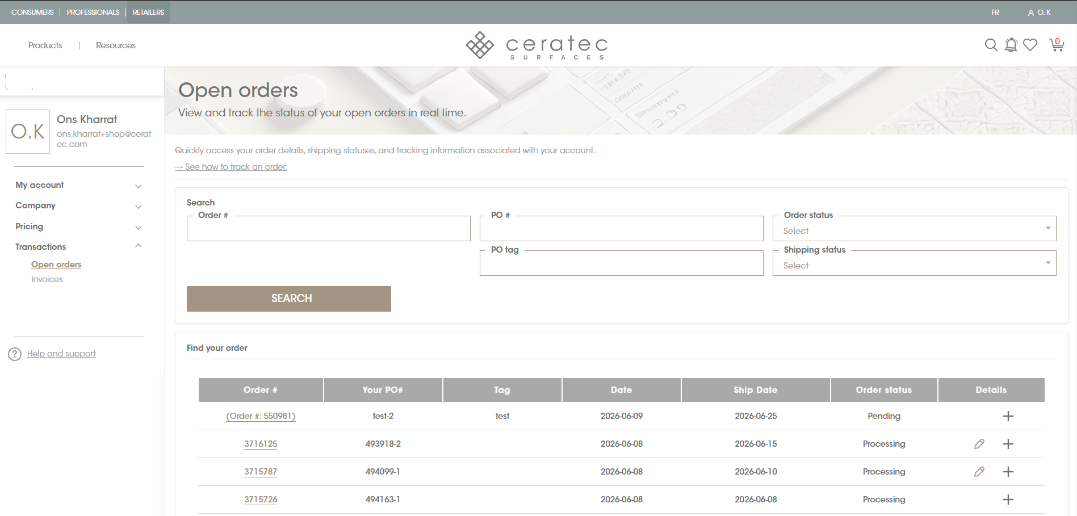Open the Open orders sidebar link
This screenshot has height=516, width=1077.
pos(56,265)
